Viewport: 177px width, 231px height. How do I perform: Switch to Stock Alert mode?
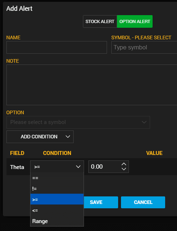[x=100, y=22]
